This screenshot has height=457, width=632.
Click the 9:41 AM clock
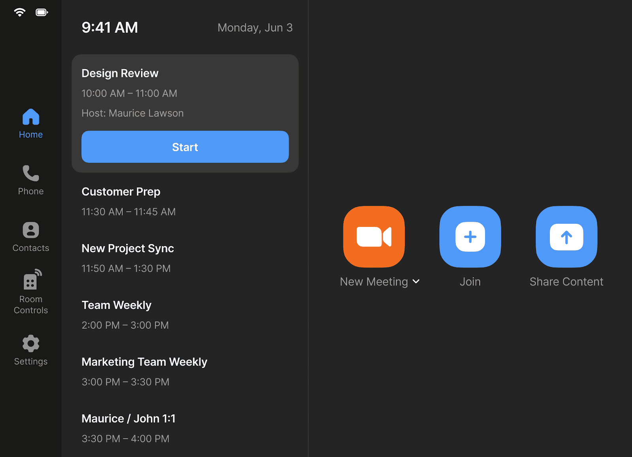[110, 28]
